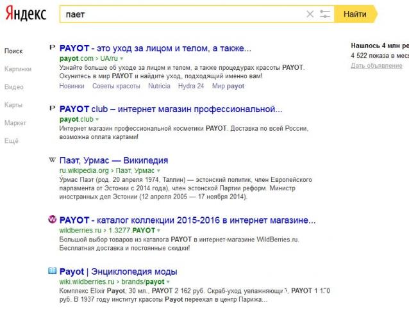Expand the arrow after wildberries.ru PAYOT URL
409x312 pixels.
(158, 230)
